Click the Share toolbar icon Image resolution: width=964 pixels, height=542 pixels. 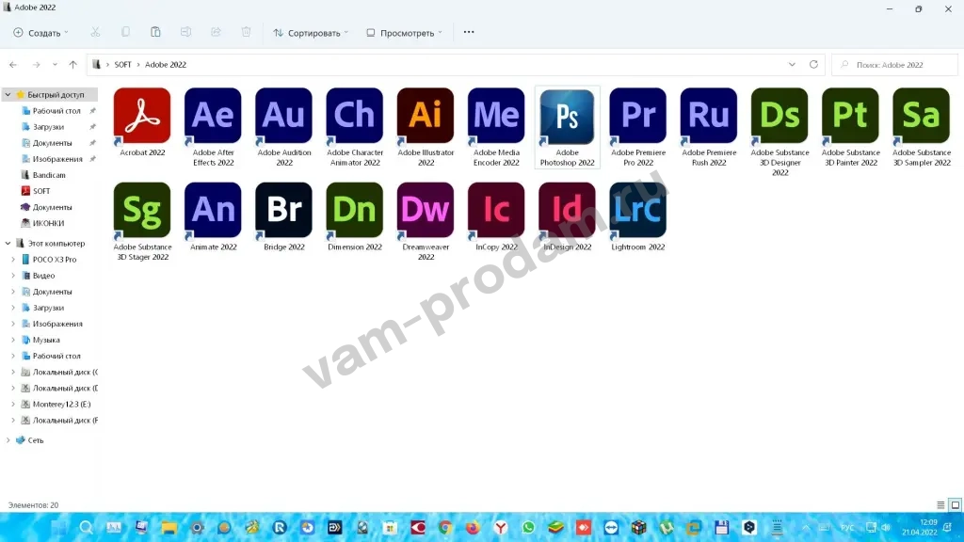click(x=216, y=32)
